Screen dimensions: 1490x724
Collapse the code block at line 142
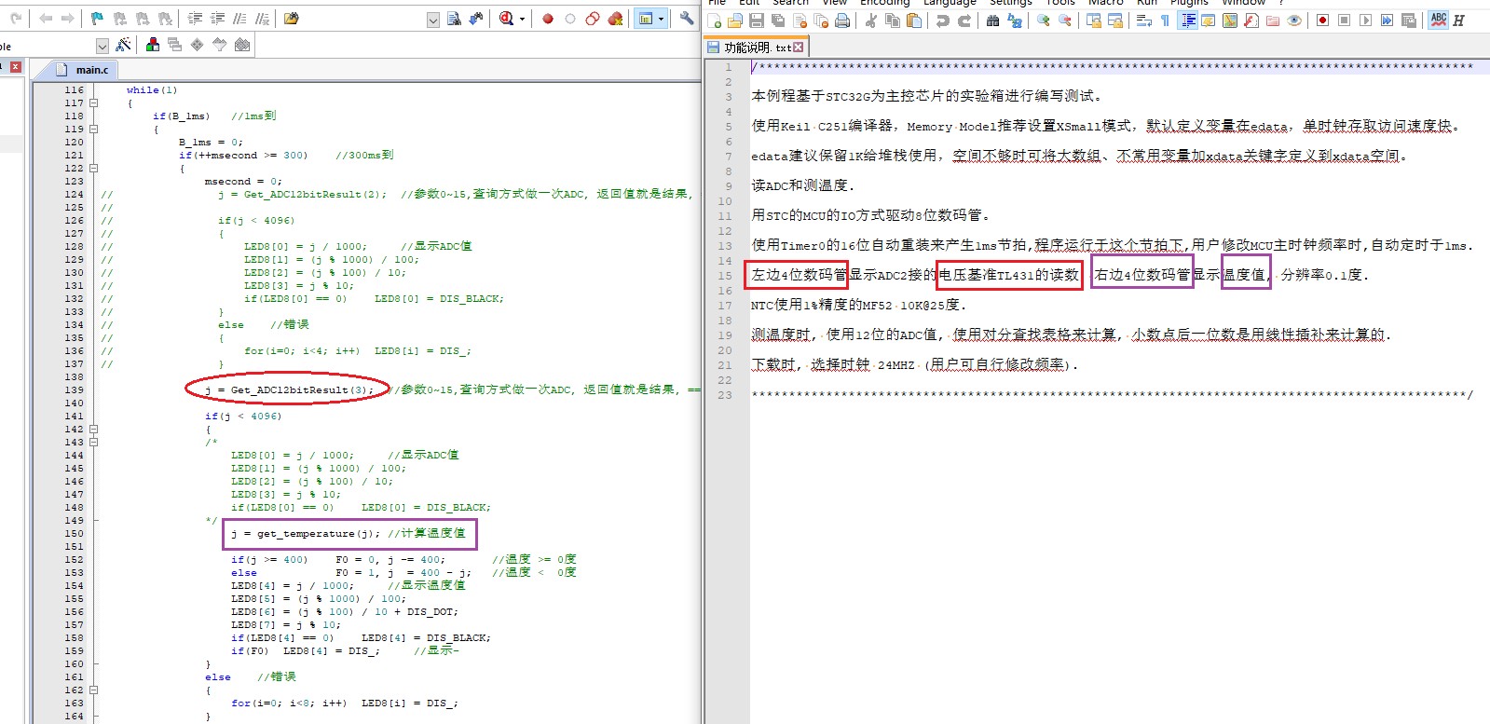tap(93, 430)
